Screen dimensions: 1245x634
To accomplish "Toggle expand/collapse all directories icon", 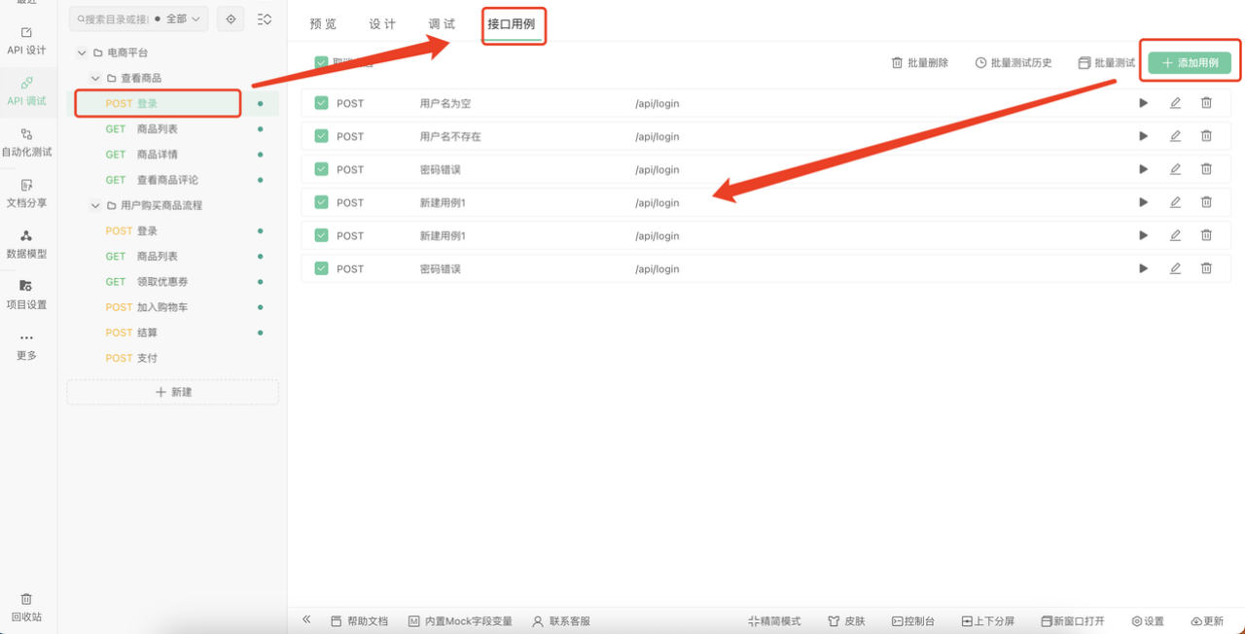I will [x=264, y=18].
